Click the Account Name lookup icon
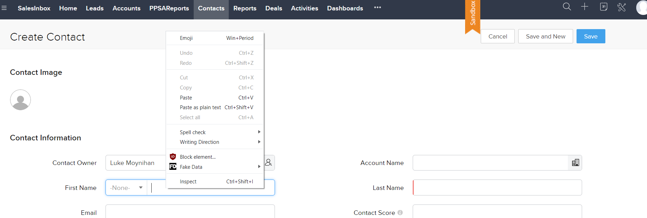This screenshot has width=647, height=218. (x=575, y=163)
